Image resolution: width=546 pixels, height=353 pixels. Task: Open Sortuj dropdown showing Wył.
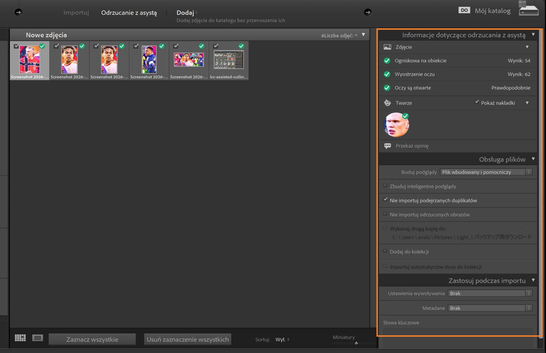(x=282, y=339)
